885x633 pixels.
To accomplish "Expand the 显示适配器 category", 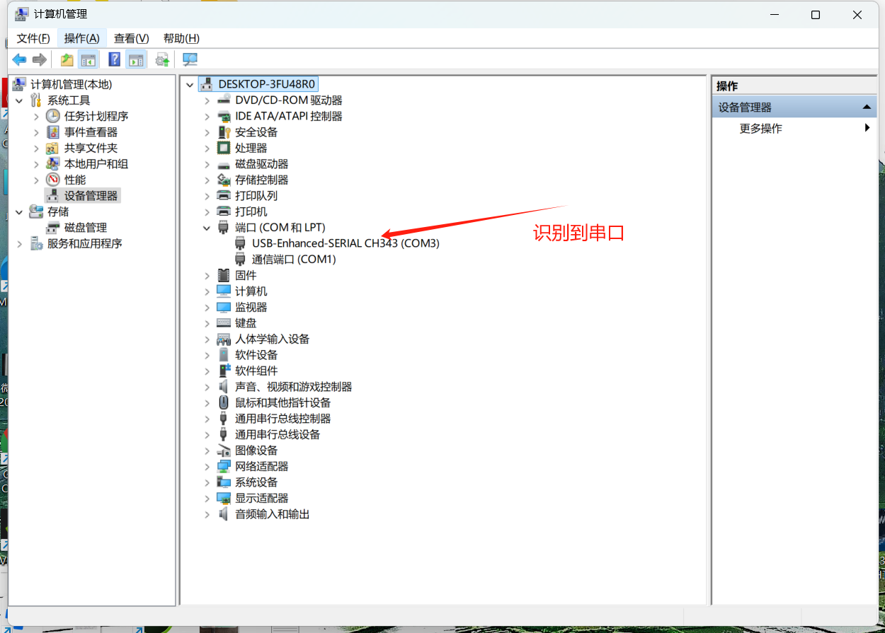I will [207, 499].
